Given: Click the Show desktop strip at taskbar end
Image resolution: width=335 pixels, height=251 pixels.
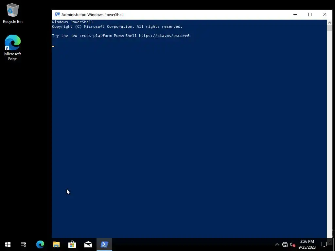Looking at the screenshot, I should click(334, 244).
